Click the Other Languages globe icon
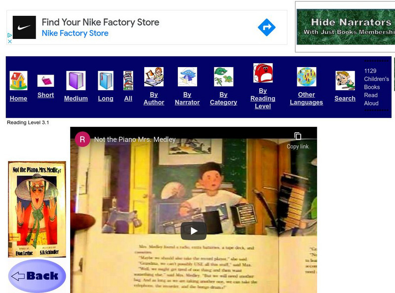This screenshot has height=293, width=395. tap(306, 77)
